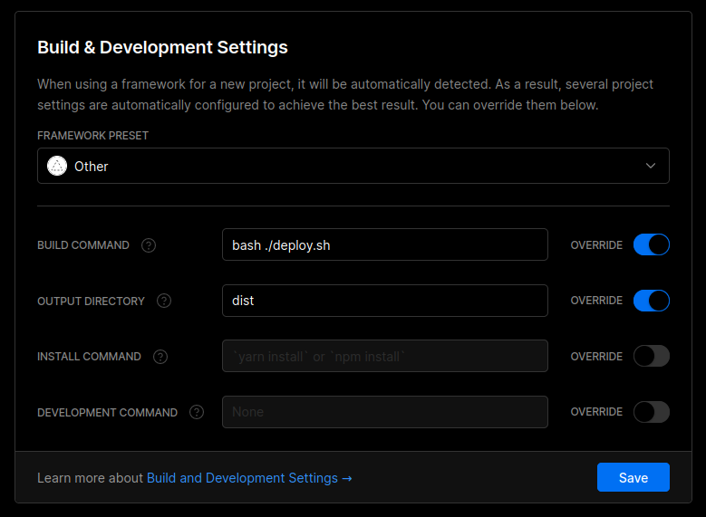The width and height of the screenshot is (706, 517).
Task: Click the Install Command input field
Action: coord(384,357)
